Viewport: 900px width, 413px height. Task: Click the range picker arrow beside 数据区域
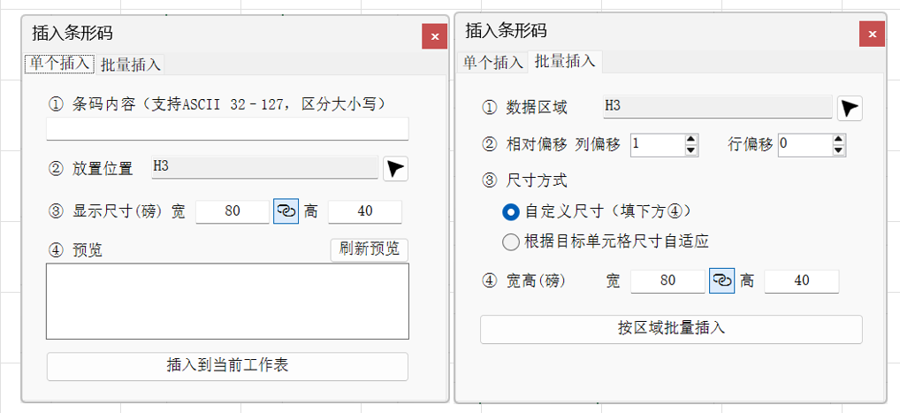click(850, 108)
